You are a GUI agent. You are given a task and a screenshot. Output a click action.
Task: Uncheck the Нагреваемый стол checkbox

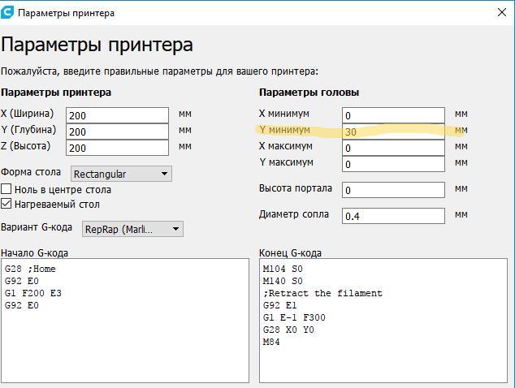coord(6,204)
